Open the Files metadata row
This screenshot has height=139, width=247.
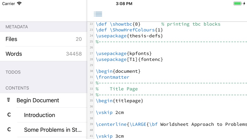pos(43,39)
